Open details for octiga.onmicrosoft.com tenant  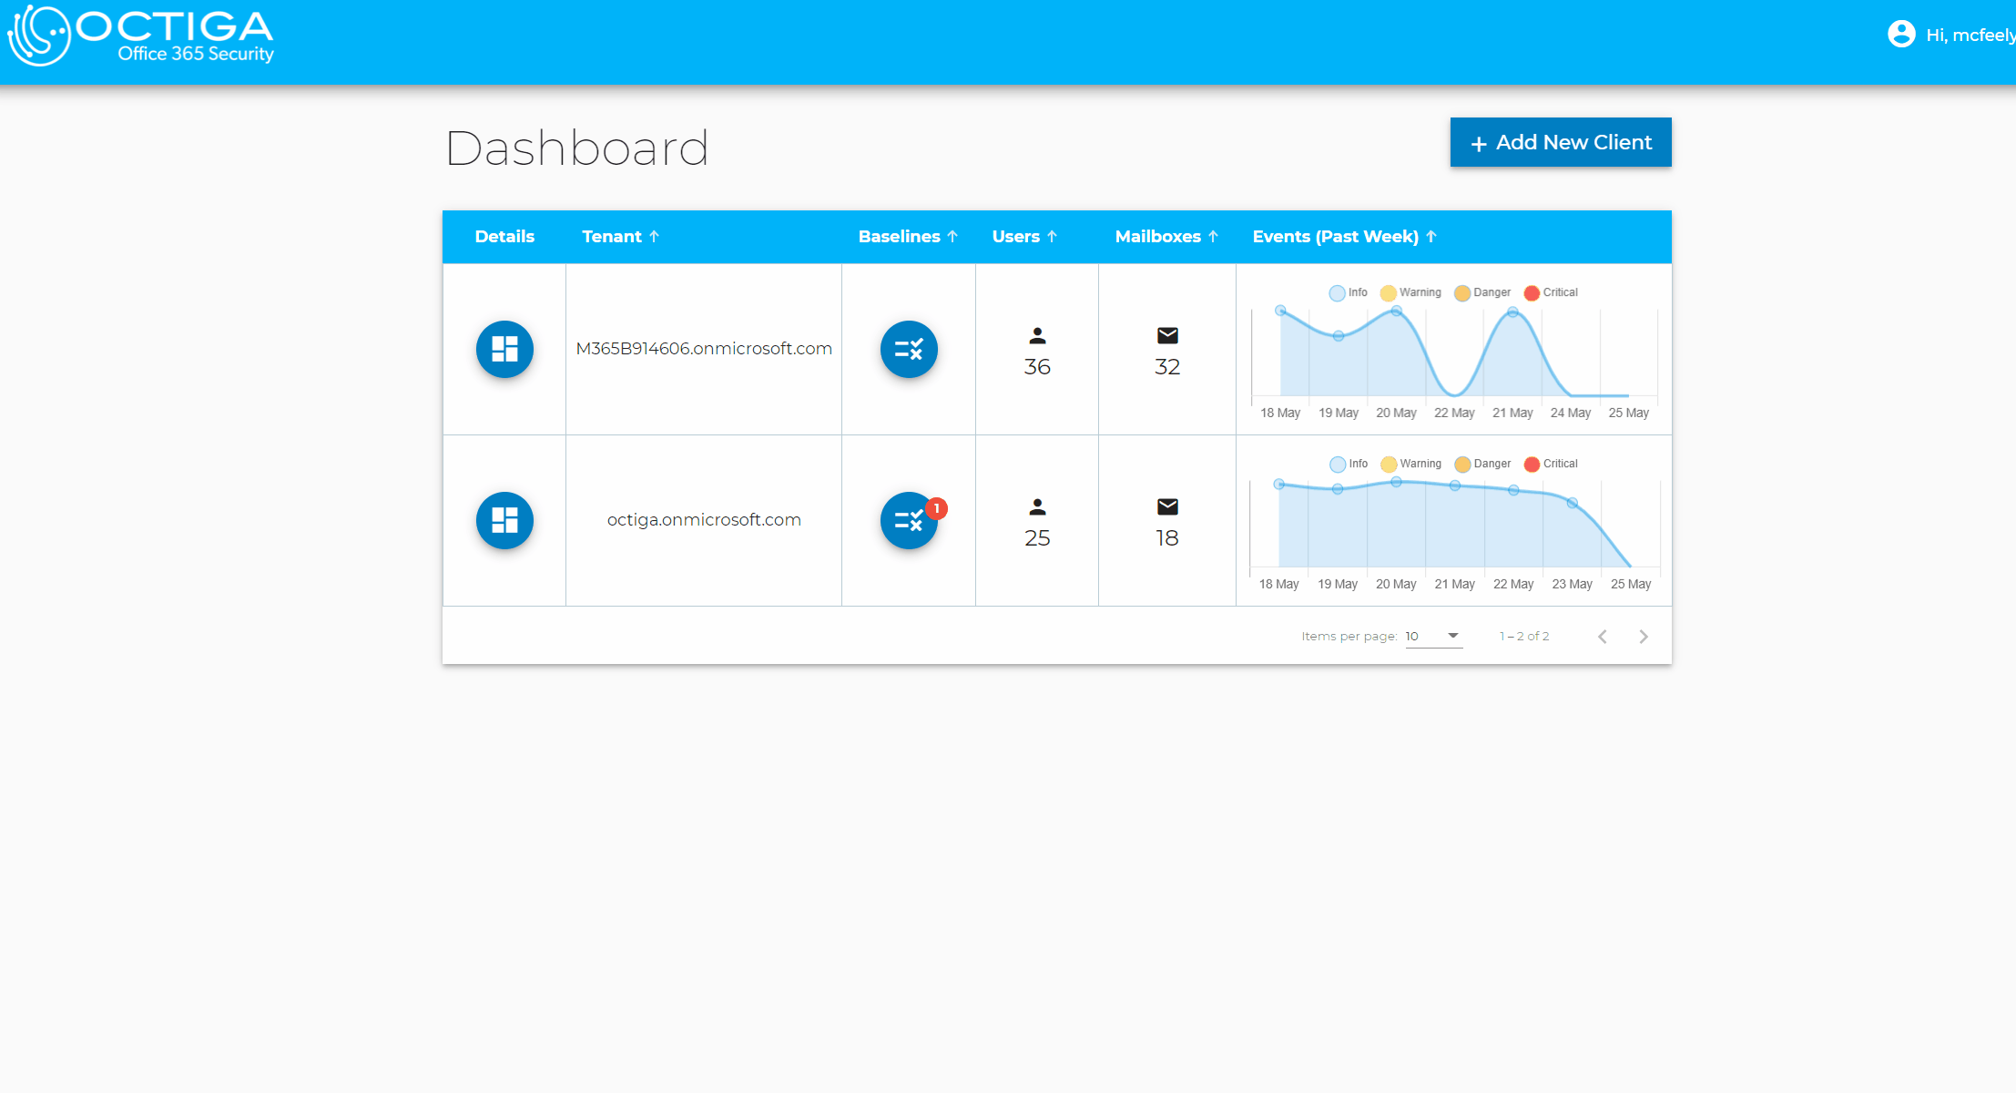504,520
